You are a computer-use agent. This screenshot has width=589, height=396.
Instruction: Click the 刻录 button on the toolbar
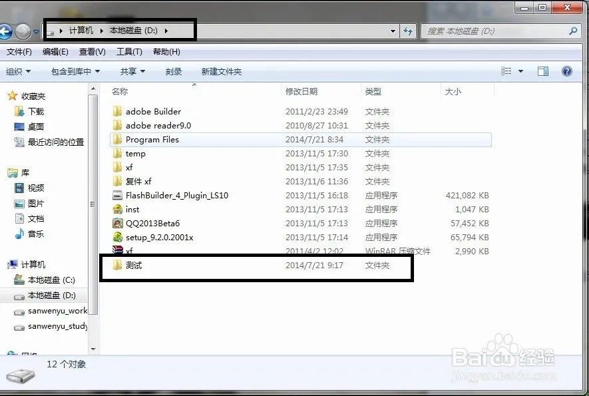tap(173, 71)
